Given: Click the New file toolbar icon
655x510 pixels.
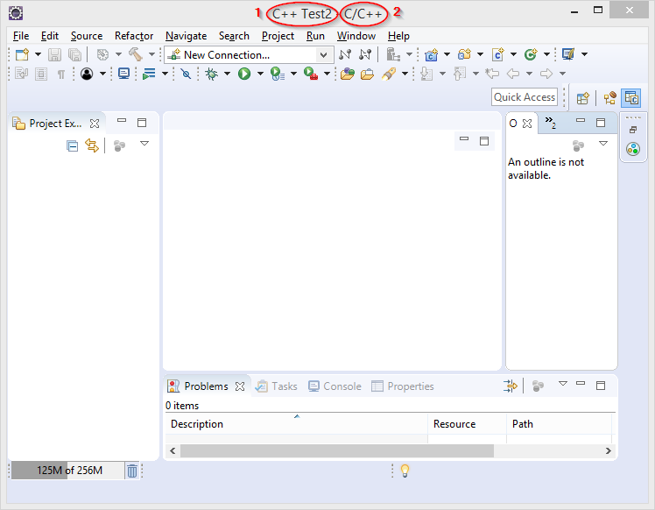Looking at the screenshot, I should [22, 54].
